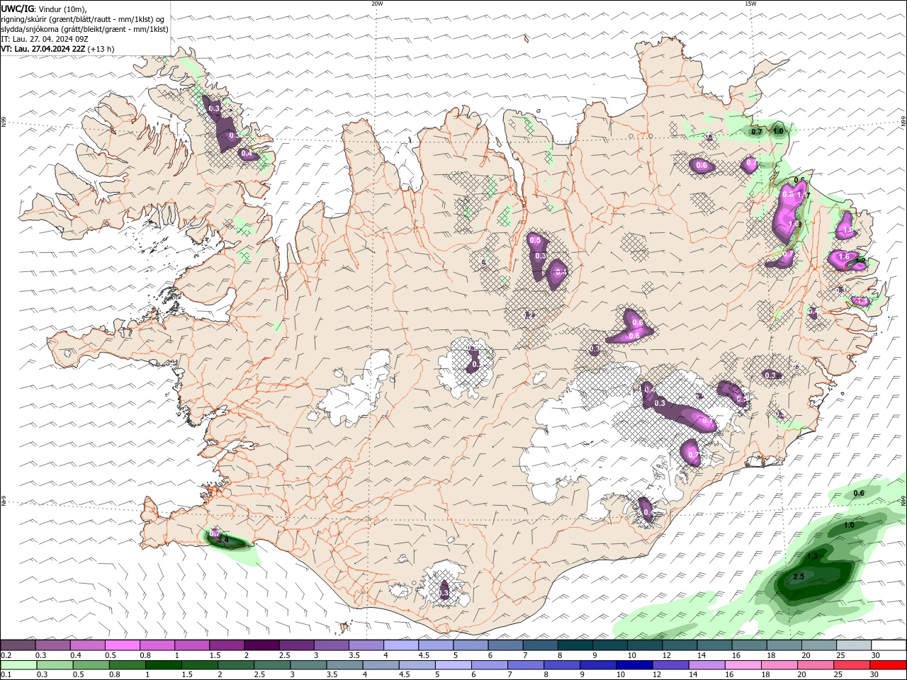
Task: Pick the deep navy blue 10 swatch on rain scale
Action: coord(633,665)
